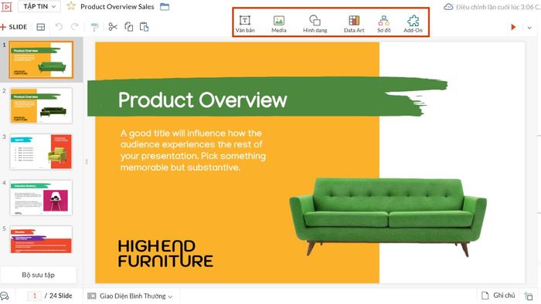The image size is (541, 304).
Task: Click the last-modified time status text
Action: (x=498, y=7)
